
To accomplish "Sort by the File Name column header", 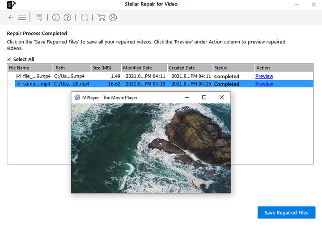I will point(30,68).
